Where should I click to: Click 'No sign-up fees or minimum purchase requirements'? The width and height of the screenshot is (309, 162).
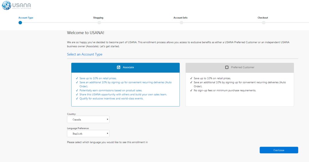pyautogui.click(x=225, y=90)
